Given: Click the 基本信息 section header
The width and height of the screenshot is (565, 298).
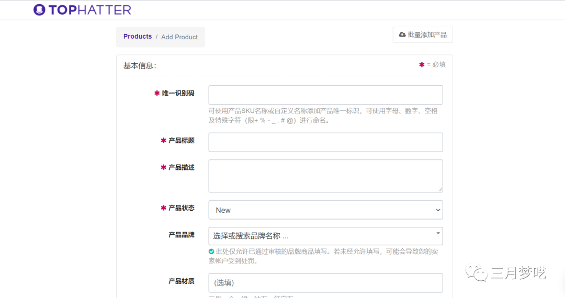Looking at the screenshot, I should tap(140, 66).
